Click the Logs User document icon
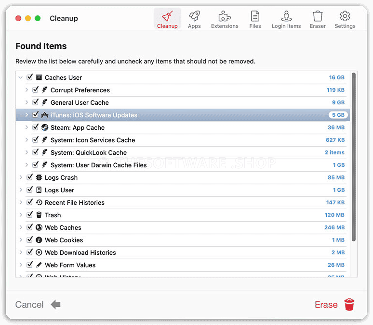Image resolution: width=373 pixels, height=325 pixels. pos(39,190)
